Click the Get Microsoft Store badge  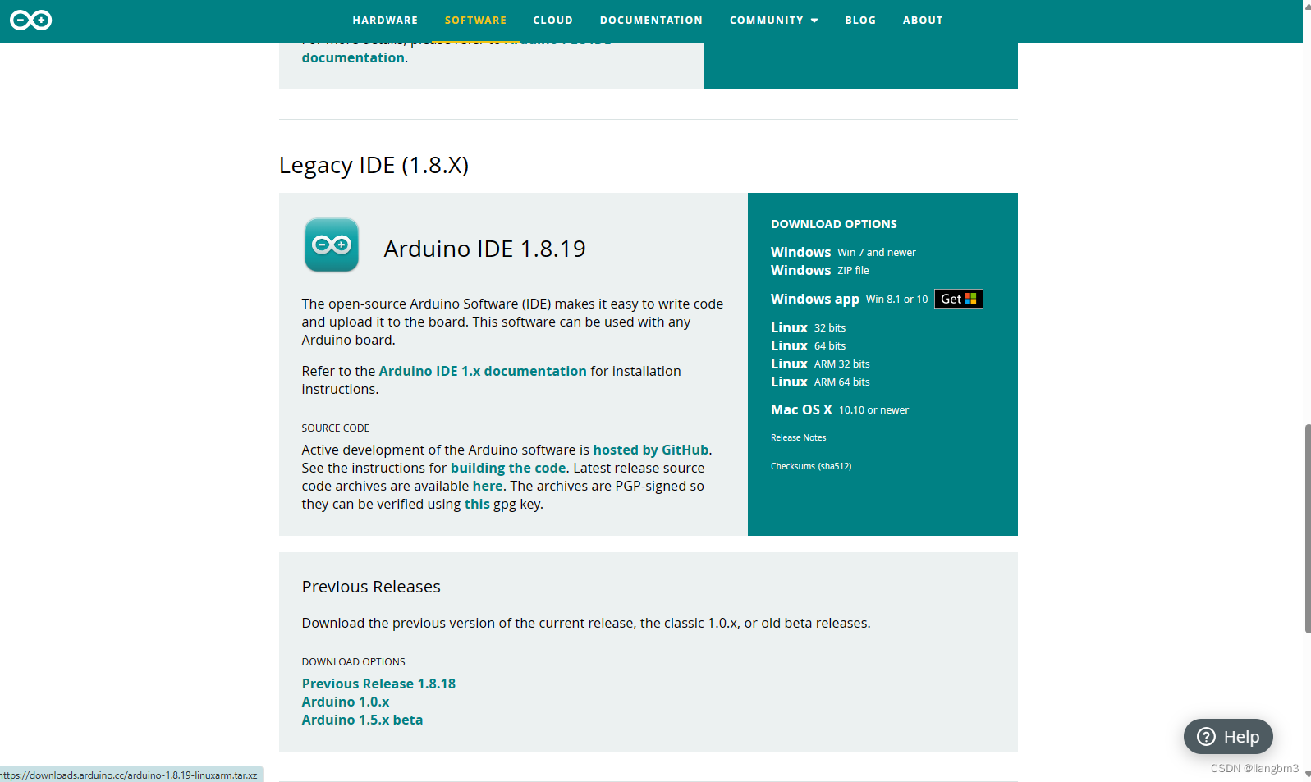tap(958, 299)
